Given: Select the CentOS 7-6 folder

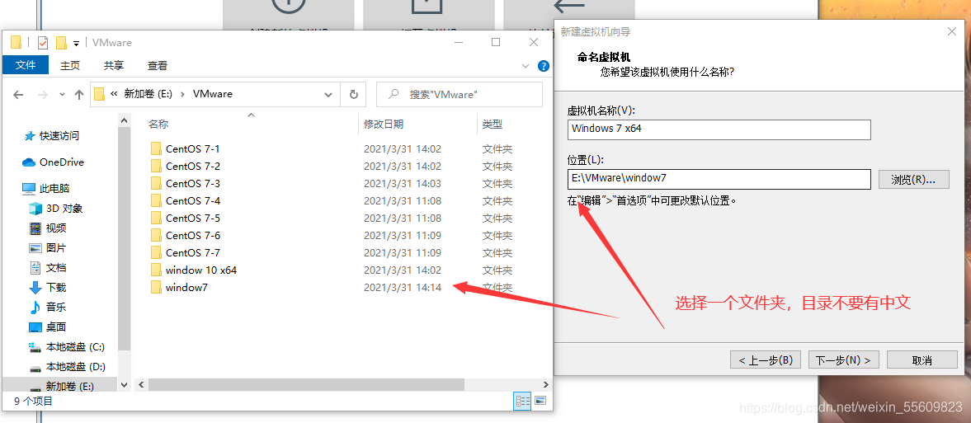Looking at the screenshot, I should click(192, 235).
